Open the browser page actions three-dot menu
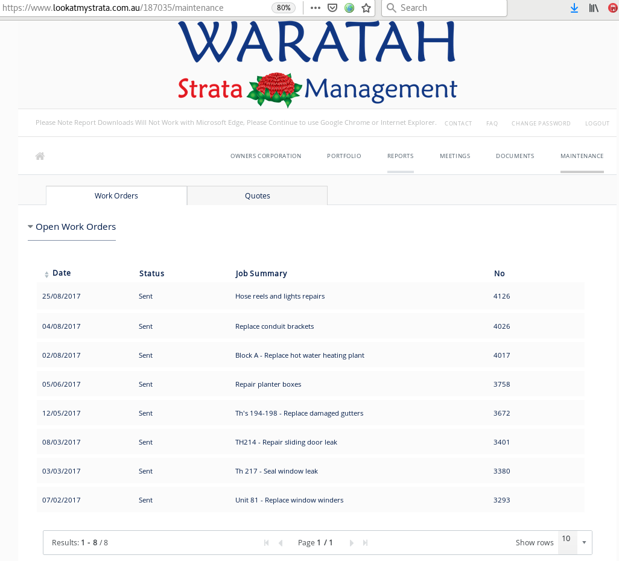This screenshot has width=619, height=561. coord(316,8)
